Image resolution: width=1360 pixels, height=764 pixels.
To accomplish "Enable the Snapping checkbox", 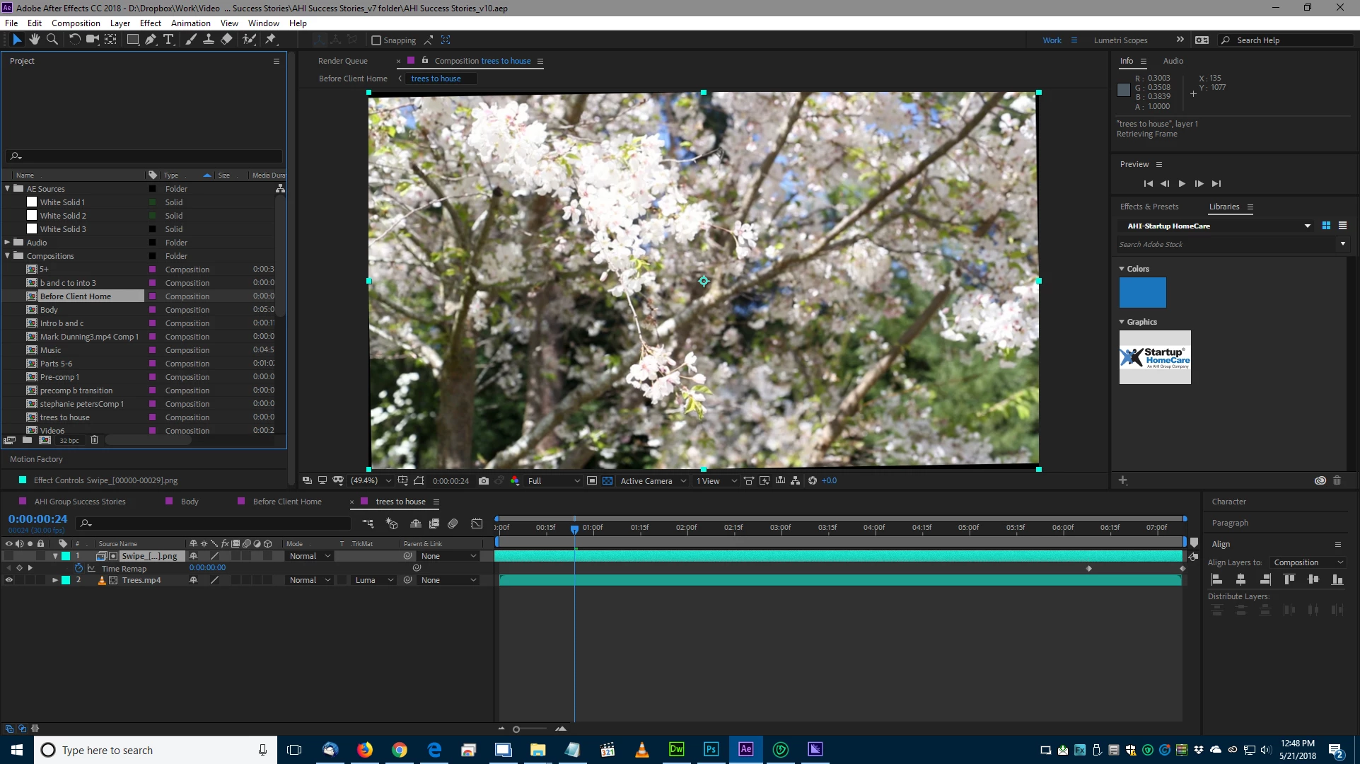I will click(376, 40).
